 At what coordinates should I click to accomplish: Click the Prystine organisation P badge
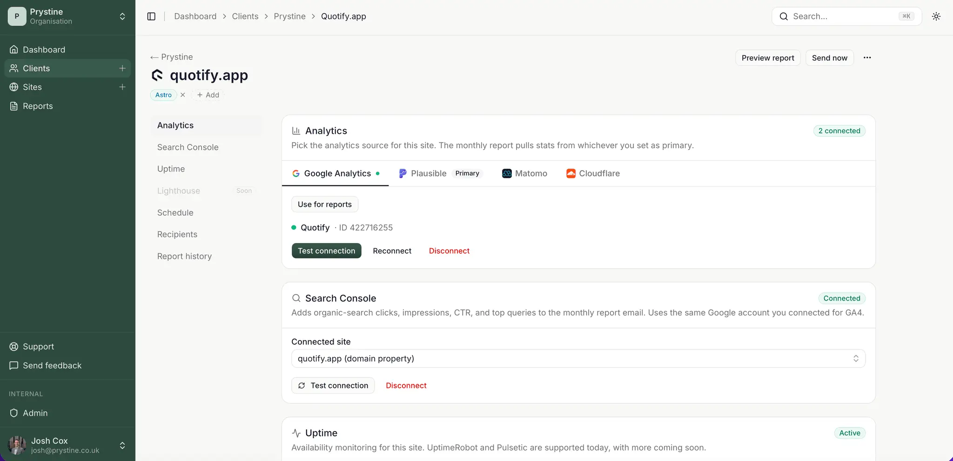click(17, 16)
